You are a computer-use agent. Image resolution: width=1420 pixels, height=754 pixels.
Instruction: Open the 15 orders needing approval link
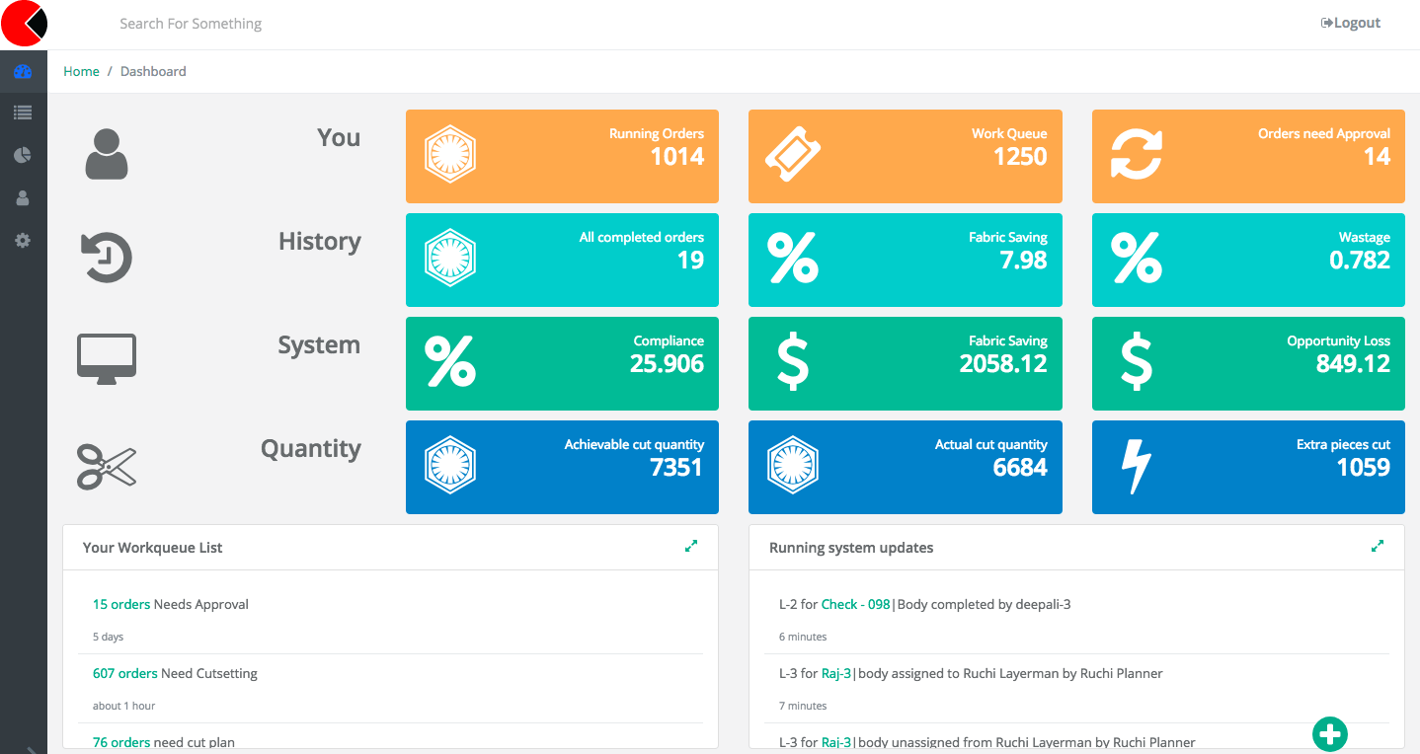121,604
